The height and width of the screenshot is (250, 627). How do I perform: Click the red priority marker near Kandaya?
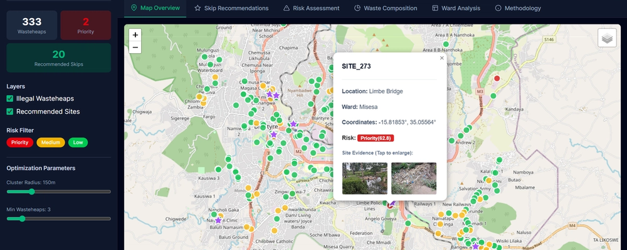tap(497, 79)
